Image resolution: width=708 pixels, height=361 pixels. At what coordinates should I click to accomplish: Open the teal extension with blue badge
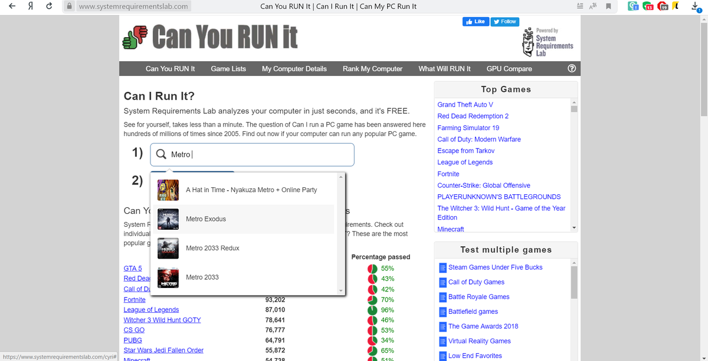click(x=632, y=6)
